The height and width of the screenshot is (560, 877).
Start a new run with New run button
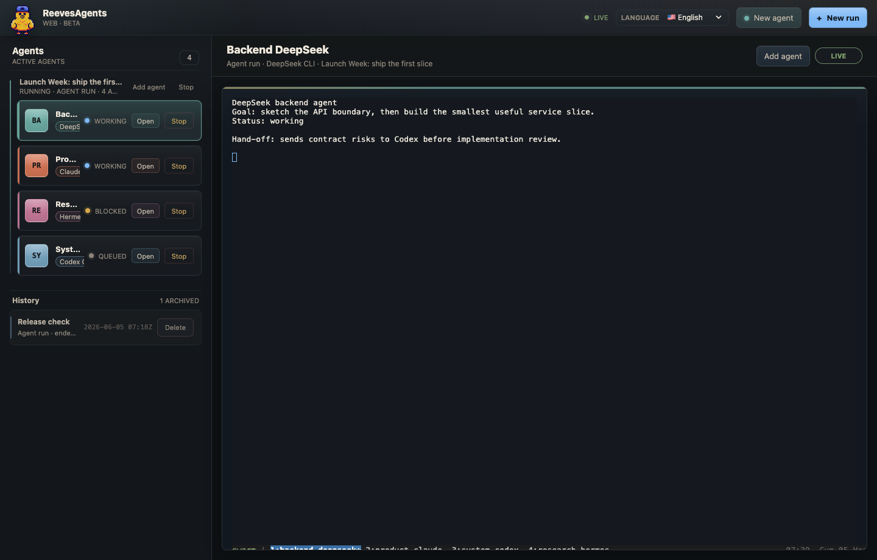click(x=837, y=18)
